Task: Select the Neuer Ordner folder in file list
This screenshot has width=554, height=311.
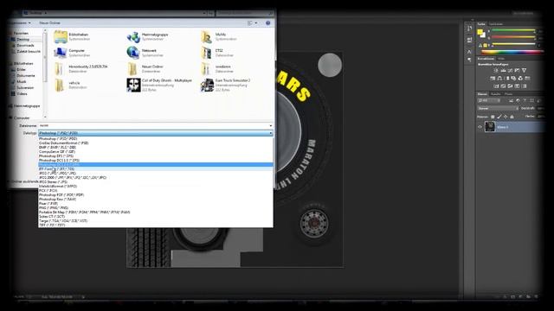Action: [x=145, y=69]
